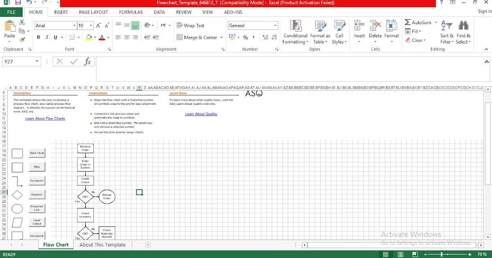The image size is (492, 258).
Task: Open the About This Template sheet
Action: coord(102,244)
